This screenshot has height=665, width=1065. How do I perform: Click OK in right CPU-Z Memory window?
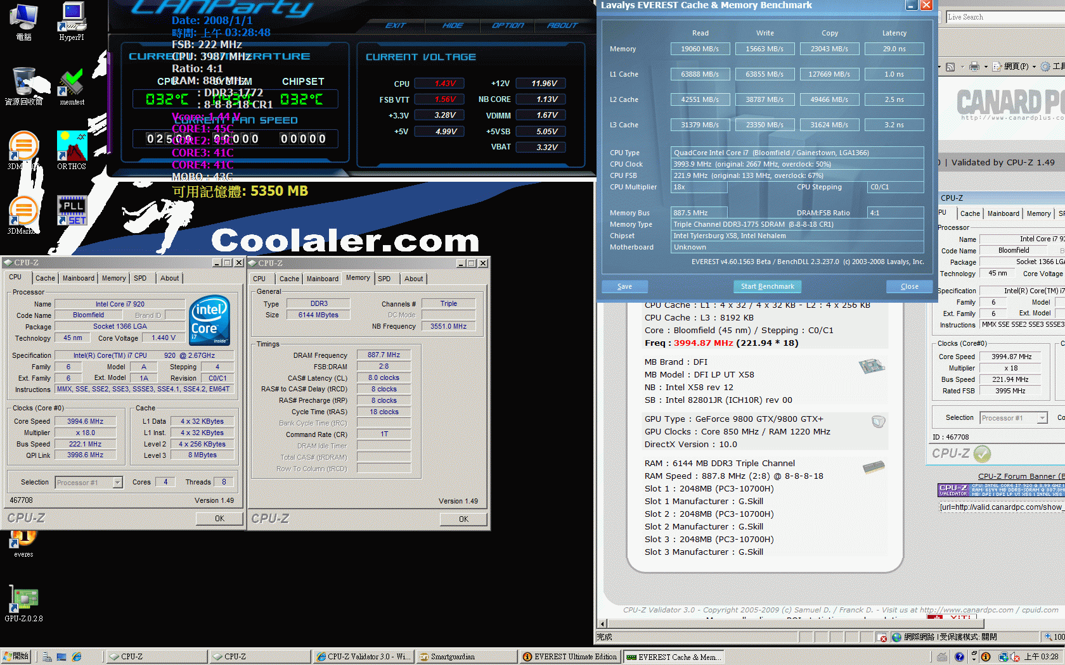(x=463, y=519)
